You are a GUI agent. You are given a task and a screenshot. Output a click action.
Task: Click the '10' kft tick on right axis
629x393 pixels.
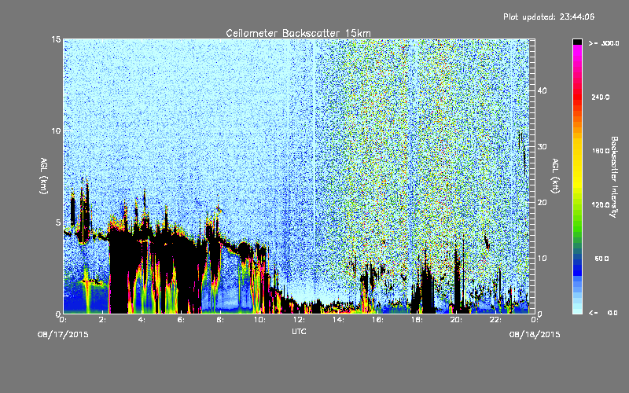coord(542,259)
